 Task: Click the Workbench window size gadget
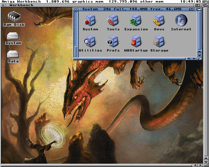click(206, 165)
